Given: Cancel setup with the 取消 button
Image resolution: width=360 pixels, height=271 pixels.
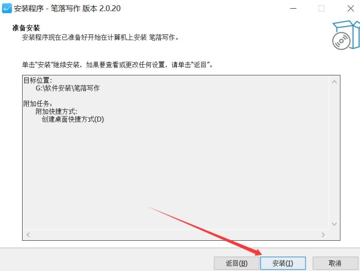Looking at the screenshot, I should 335,263.
